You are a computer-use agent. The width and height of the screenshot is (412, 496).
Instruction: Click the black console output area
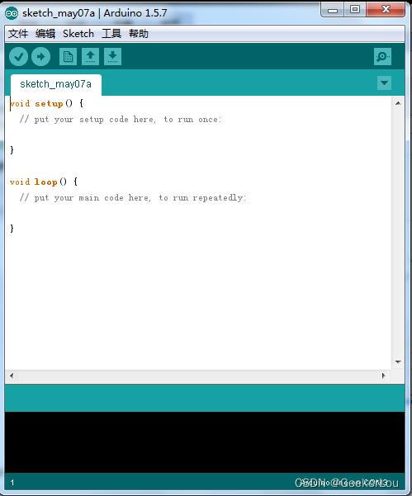pyautogui.click(x=205, y=442)
